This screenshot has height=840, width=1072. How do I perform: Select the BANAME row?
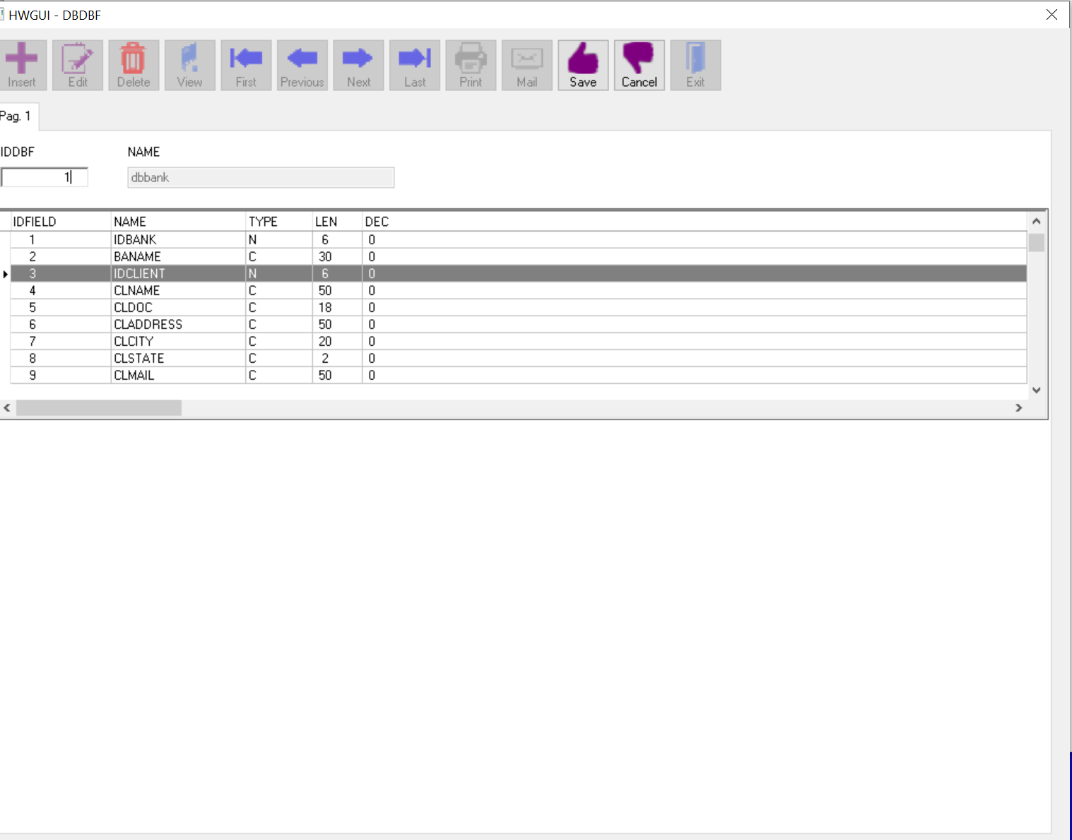pos(519,257)
